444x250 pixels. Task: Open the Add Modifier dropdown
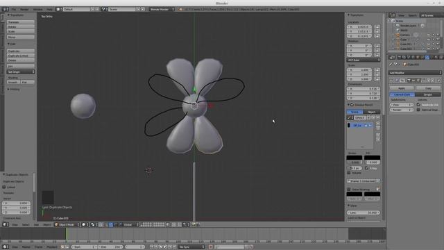point(415,73)
